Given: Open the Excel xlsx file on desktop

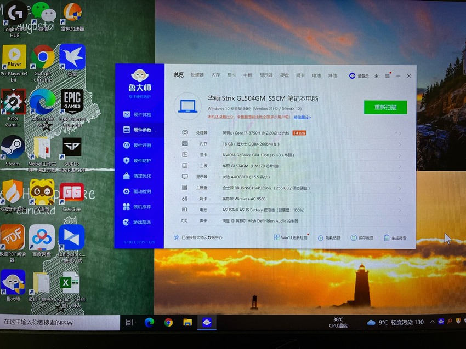Looking at the screenshot, I should click(x=71, y=290).
